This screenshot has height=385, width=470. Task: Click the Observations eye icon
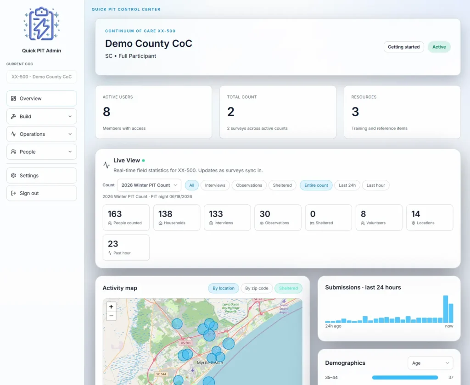point(262,223)
